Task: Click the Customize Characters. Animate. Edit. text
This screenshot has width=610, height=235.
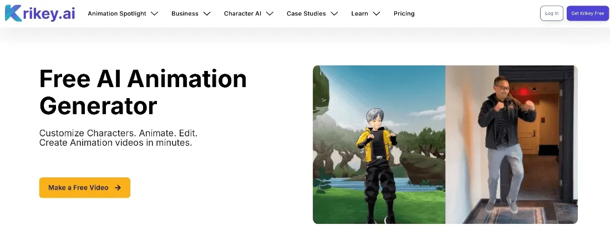Action: (x=118, y=133)
